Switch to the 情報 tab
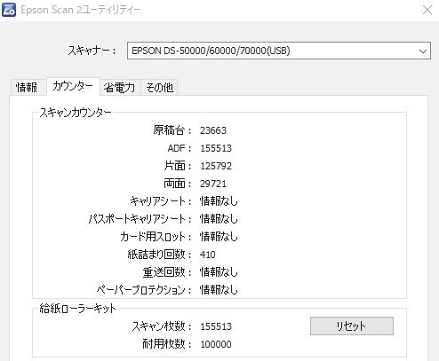 [x=27, y=88]
